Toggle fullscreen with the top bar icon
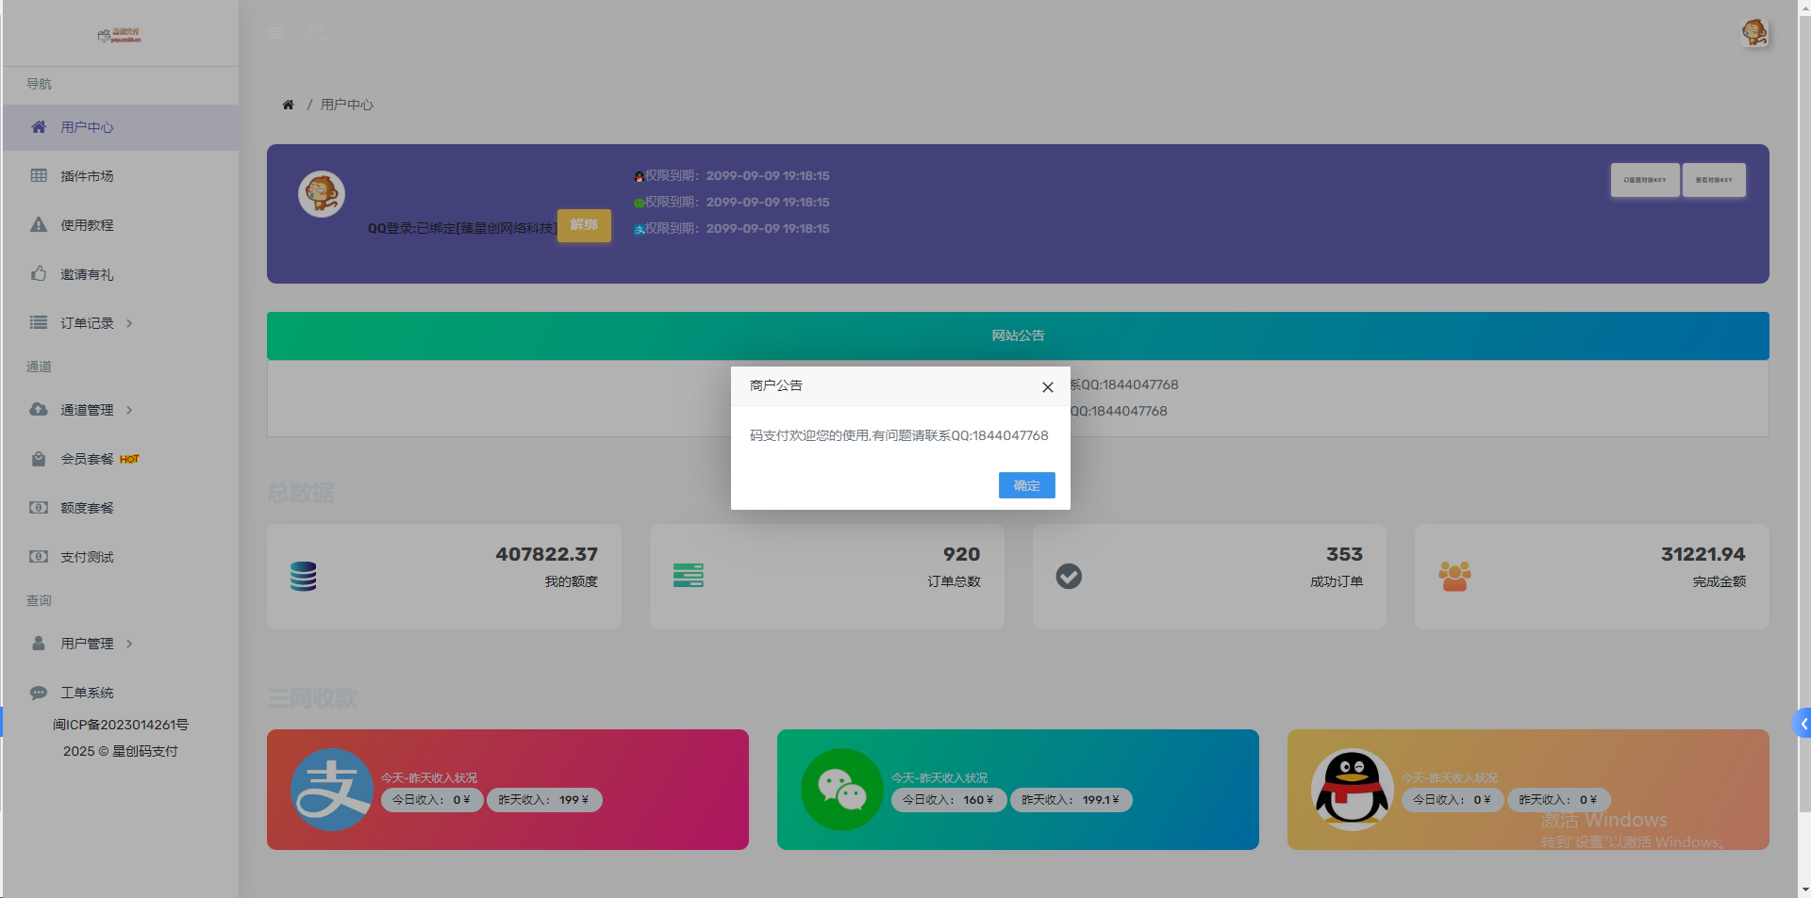Screen dimensions: 1811x898 pyautogui.click(x=316, y=33)
